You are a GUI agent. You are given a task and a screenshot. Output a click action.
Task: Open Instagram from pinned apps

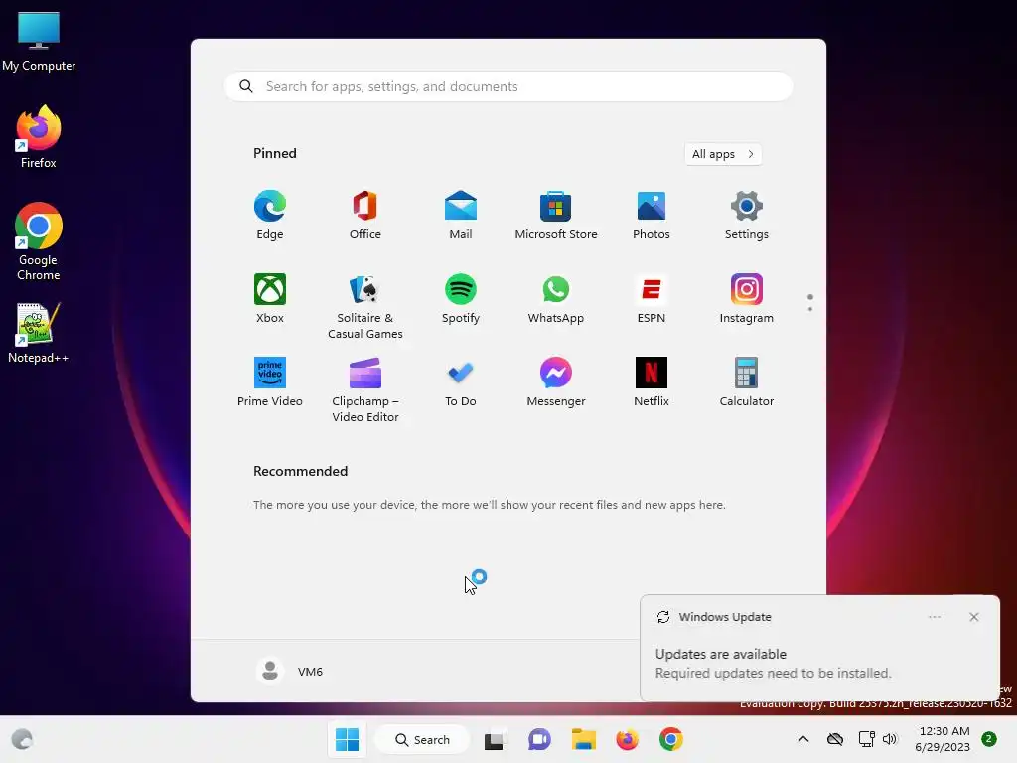tap(747, 298)
